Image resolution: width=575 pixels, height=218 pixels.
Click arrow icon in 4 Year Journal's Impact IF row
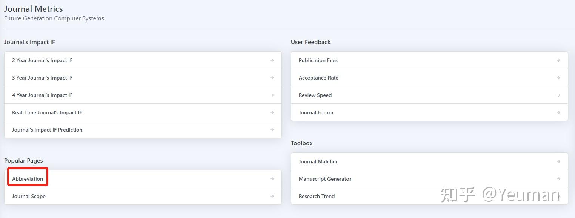tap(272, 95)
